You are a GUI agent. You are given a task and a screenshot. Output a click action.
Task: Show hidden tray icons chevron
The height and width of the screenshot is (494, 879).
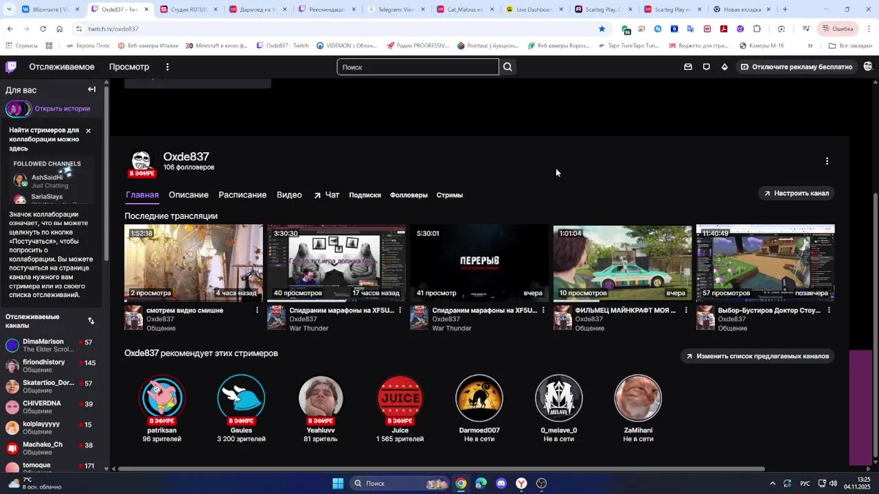pos(773,483)
